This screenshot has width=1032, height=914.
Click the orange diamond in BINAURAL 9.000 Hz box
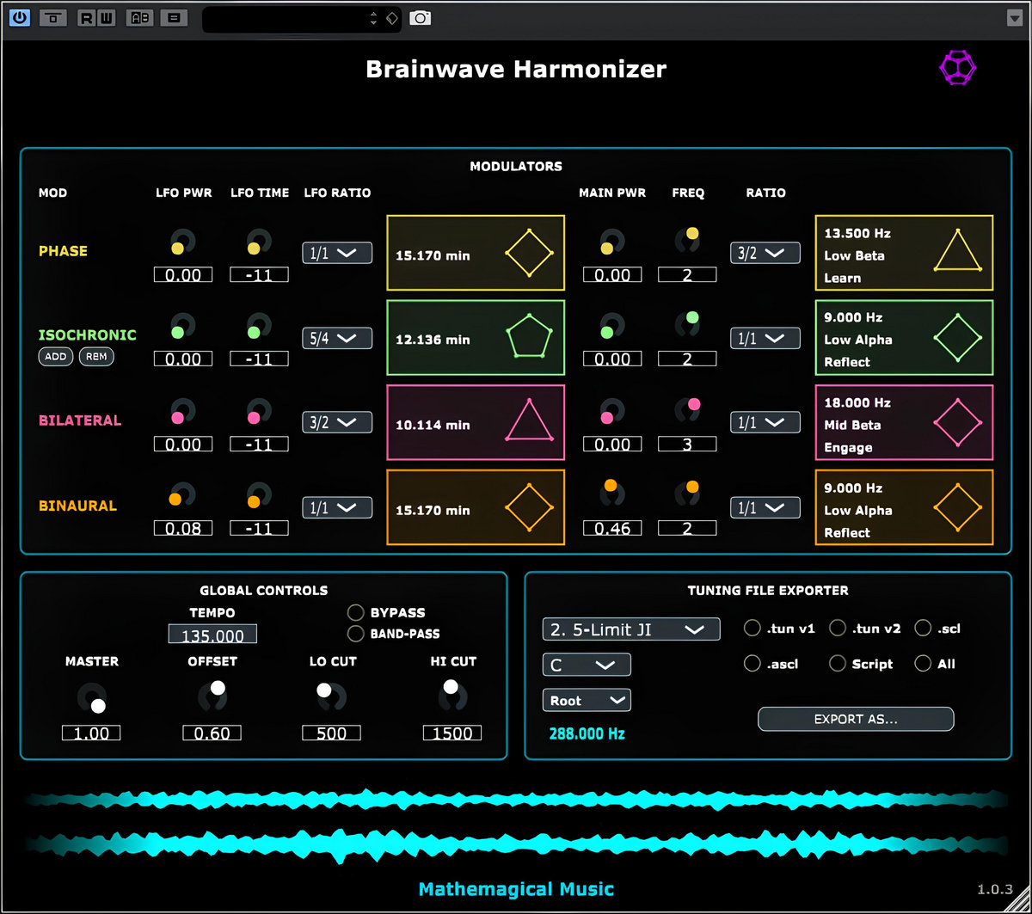(957, 508)
